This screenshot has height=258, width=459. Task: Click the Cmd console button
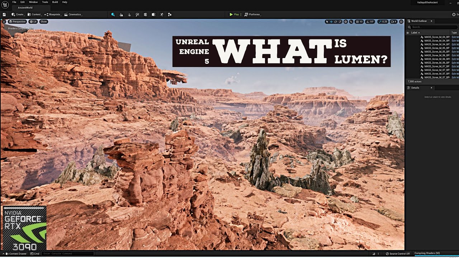click(x=35, y=254)
